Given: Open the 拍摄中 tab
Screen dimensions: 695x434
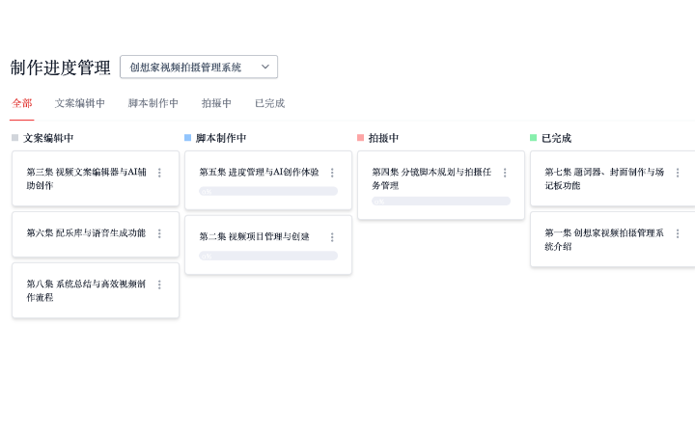Looking at the screenshot, I should [x=216, y=103].
